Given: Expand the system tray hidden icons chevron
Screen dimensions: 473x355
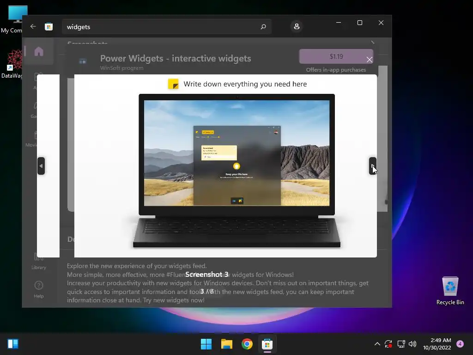Looking at the screenshot, I should (377, 344).
